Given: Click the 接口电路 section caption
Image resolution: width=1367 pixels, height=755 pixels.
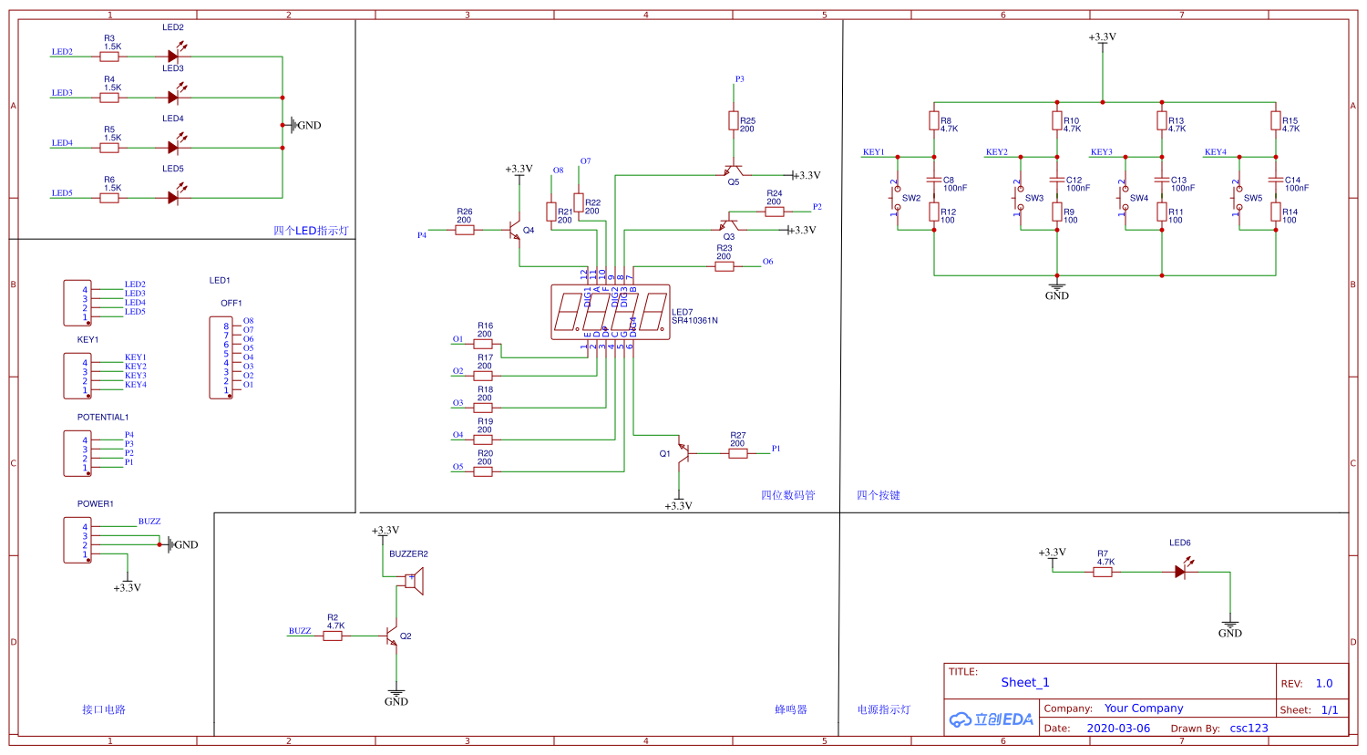Looking at the screenshot, I should (x=104, y=709).
